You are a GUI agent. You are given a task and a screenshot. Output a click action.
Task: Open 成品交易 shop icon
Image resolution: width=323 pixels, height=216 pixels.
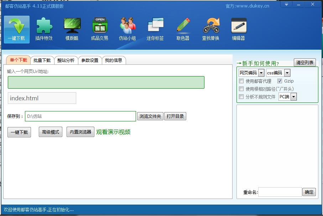point(100,27)
